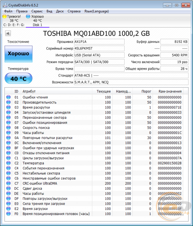Open the Язык(Language) menu
This screenshot has height=226, width=193.
(96, 11)
